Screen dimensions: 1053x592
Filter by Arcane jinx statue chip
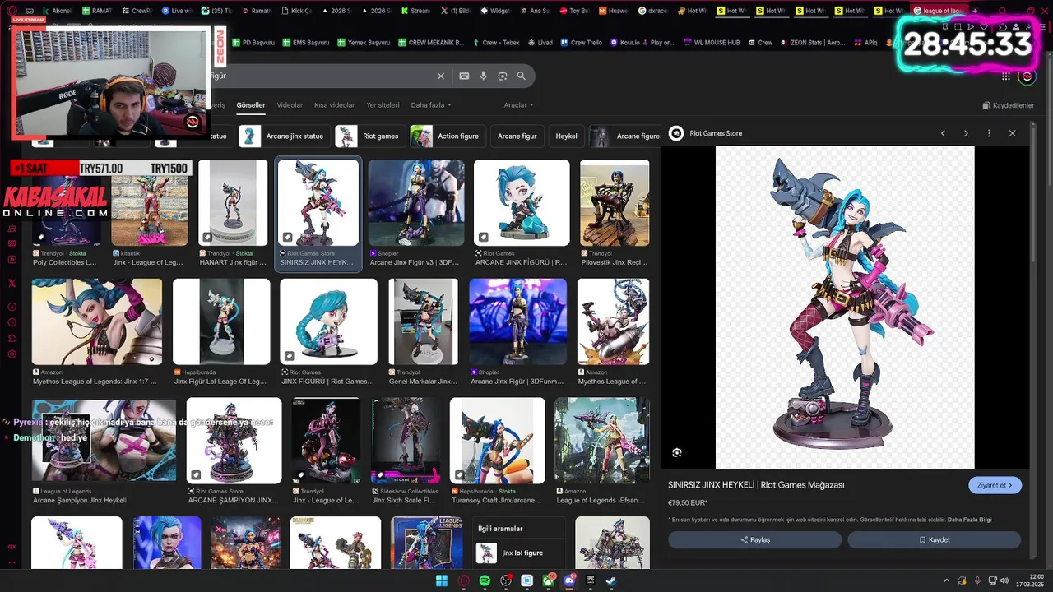[x=285, y=136]
